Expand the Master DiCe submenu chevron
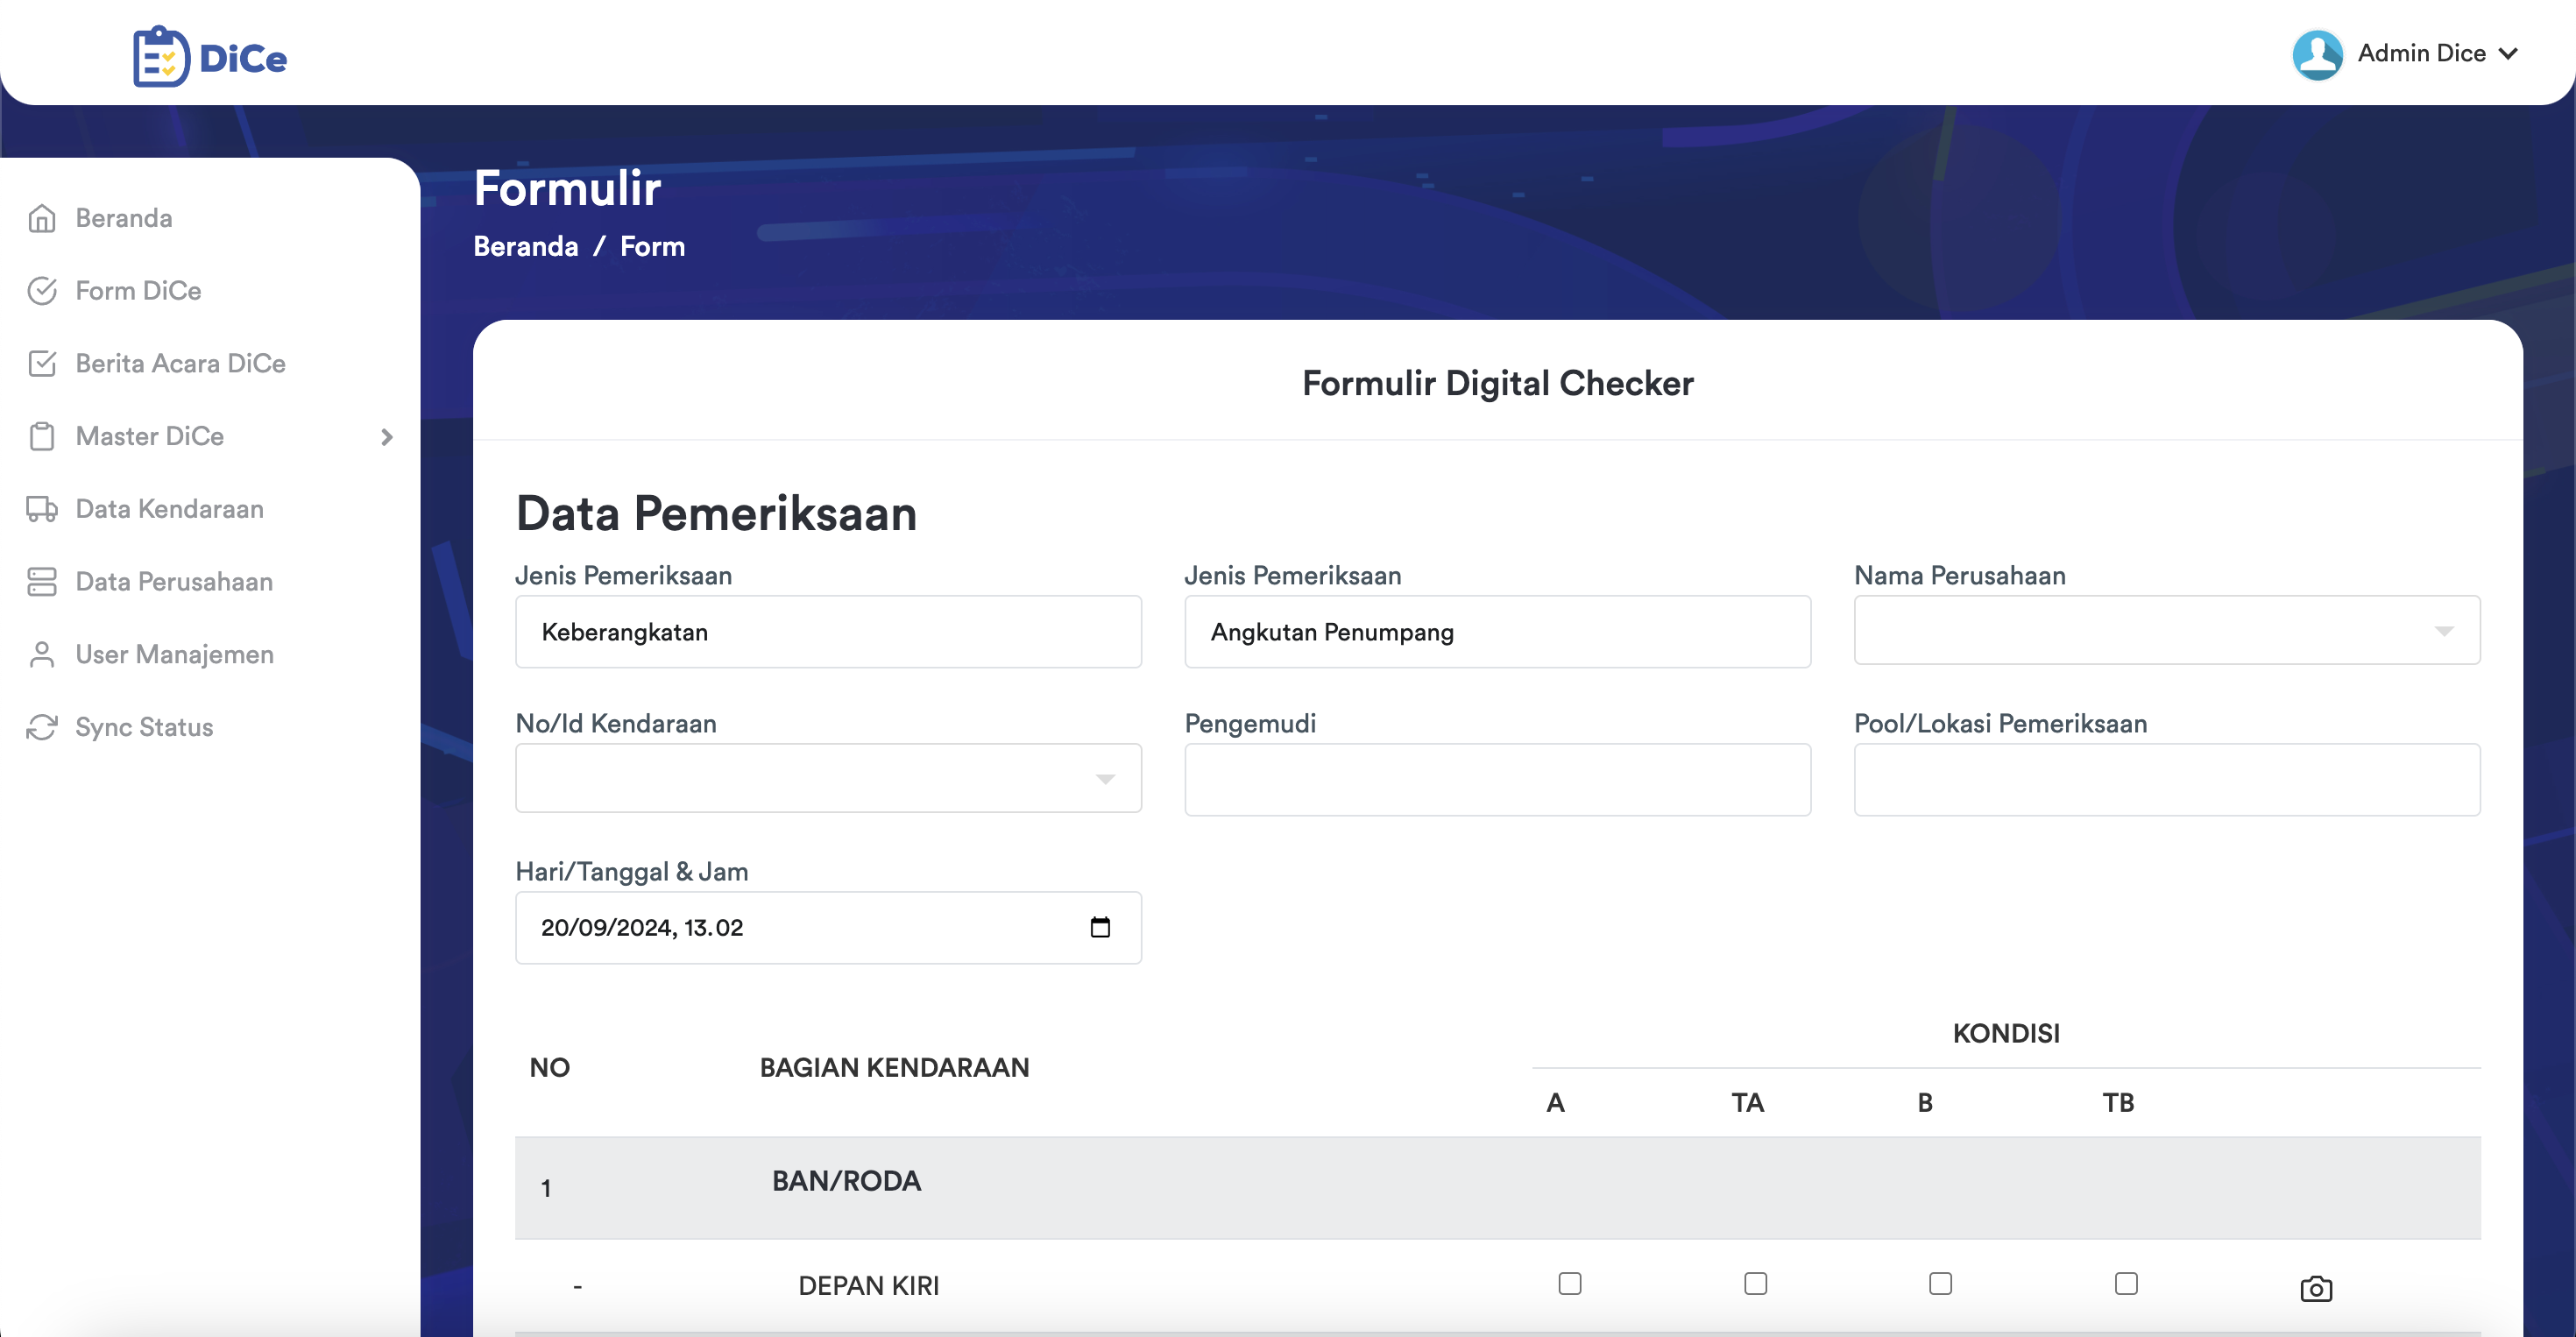This screenshot has height=1337, width=2576. point(386,437)
